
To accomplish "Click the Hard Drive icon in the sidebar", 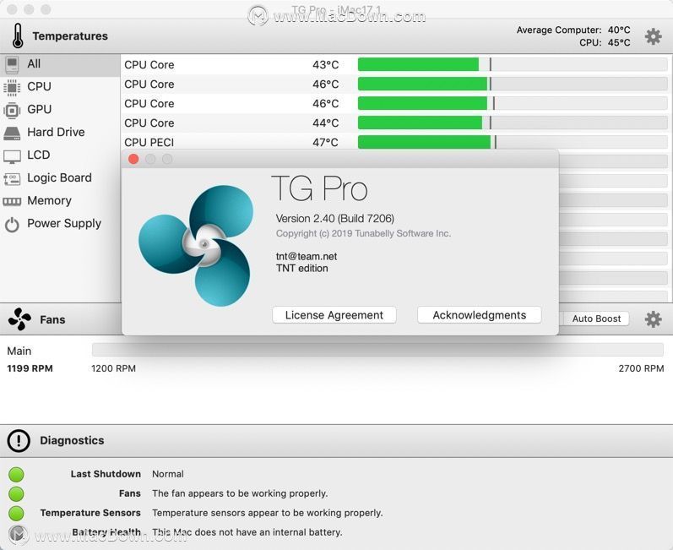I will 12,133.
